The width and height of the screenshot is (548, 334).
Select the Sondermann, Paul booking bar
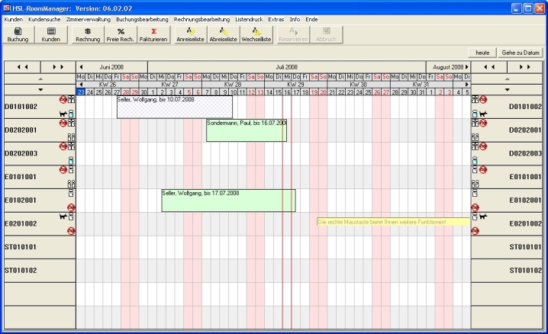(246, 130)
